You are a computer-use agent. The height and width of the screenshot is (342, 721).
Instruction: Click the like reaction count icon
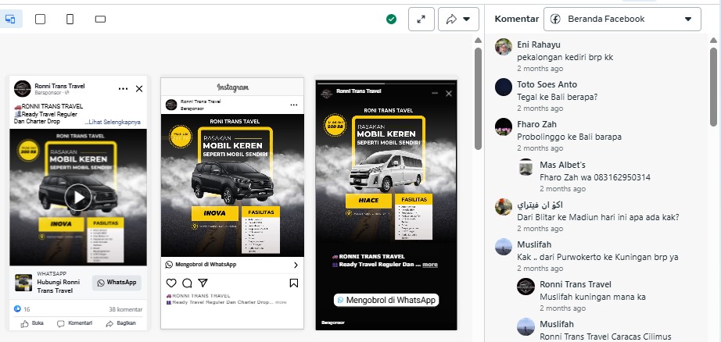(x=17, y=309)
